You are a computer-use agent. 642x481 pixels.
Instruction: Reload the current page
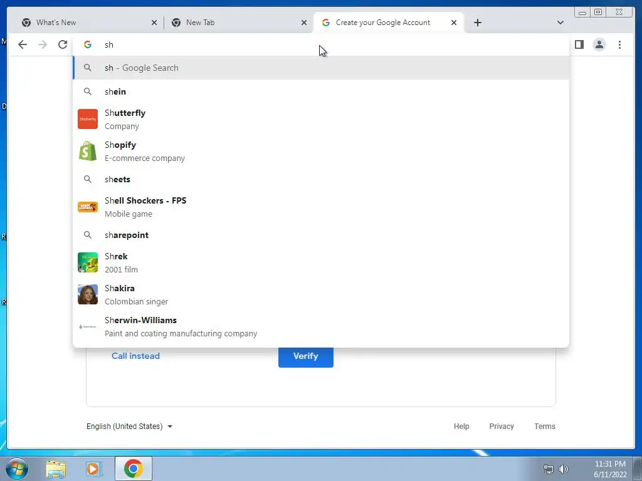tap(63, 44)
